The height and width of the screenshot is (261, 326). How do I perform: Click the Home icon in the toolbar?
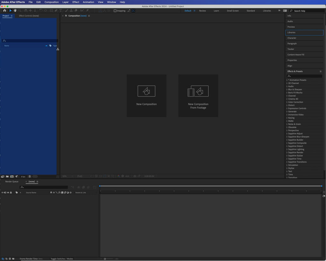coord(4,11)
